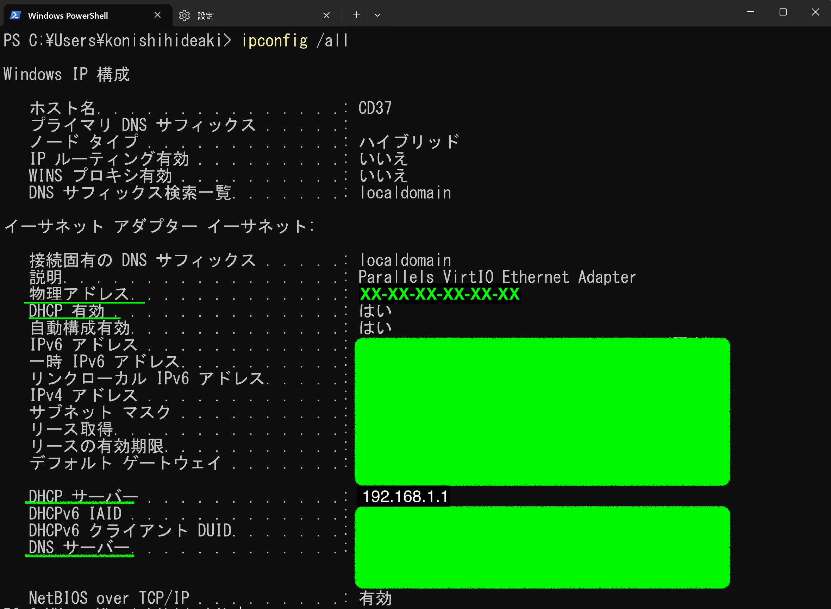Click the PowerShell icon in first tab
The height and width of the screenshot is (609, 831).
coord(15,15)
